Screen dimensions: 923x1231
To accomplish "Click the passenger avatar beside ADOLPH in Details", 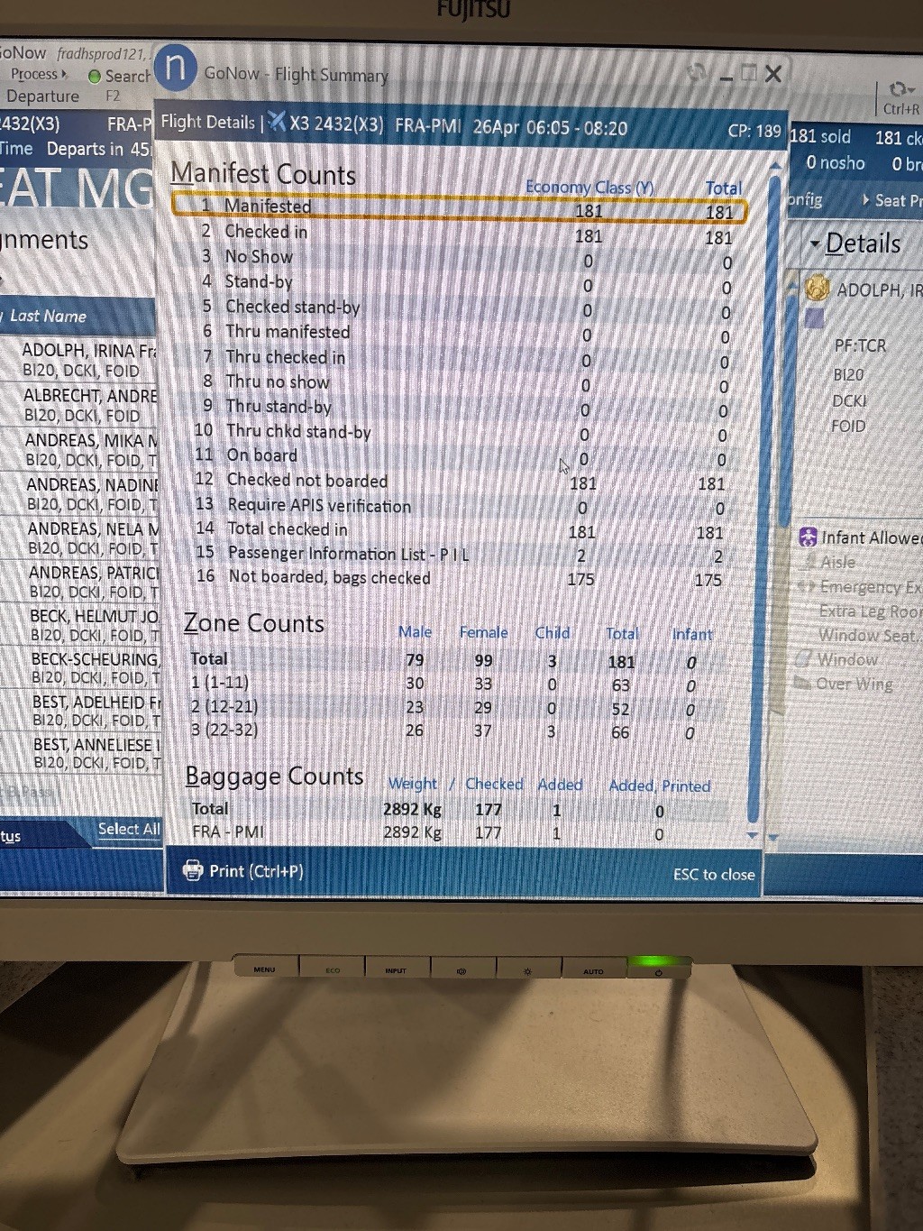I will [x=817, y=289].
